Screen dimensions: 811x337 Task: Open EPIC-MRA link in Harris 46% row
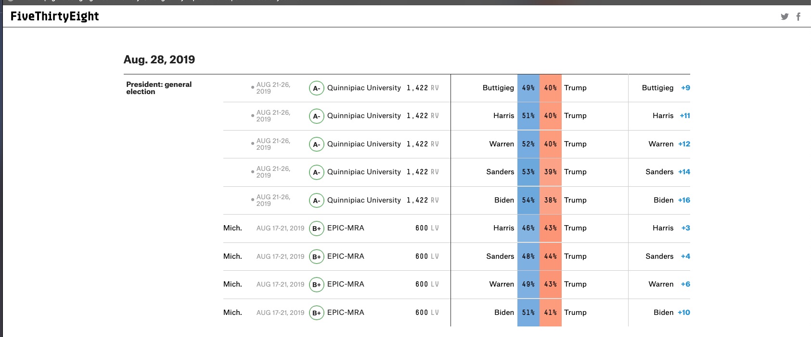point(346,228)
